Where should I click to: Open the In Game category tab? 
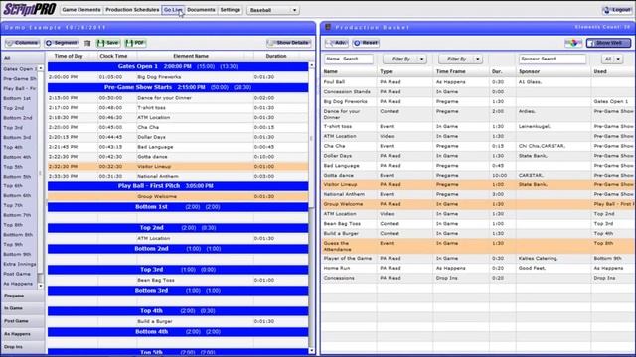coord(23,308)
